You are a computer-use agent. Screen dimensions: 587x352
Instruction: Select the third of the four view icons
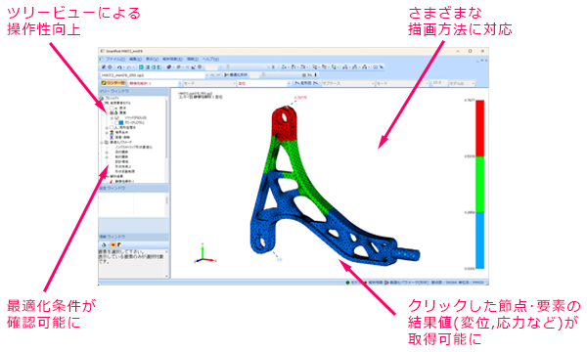point(154,67)
